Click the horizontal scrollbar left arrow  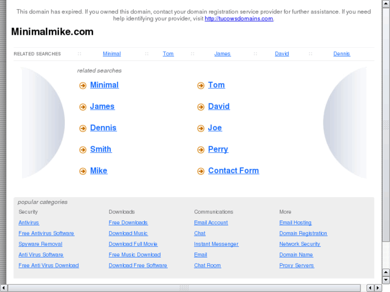click(x=4, y=288)
